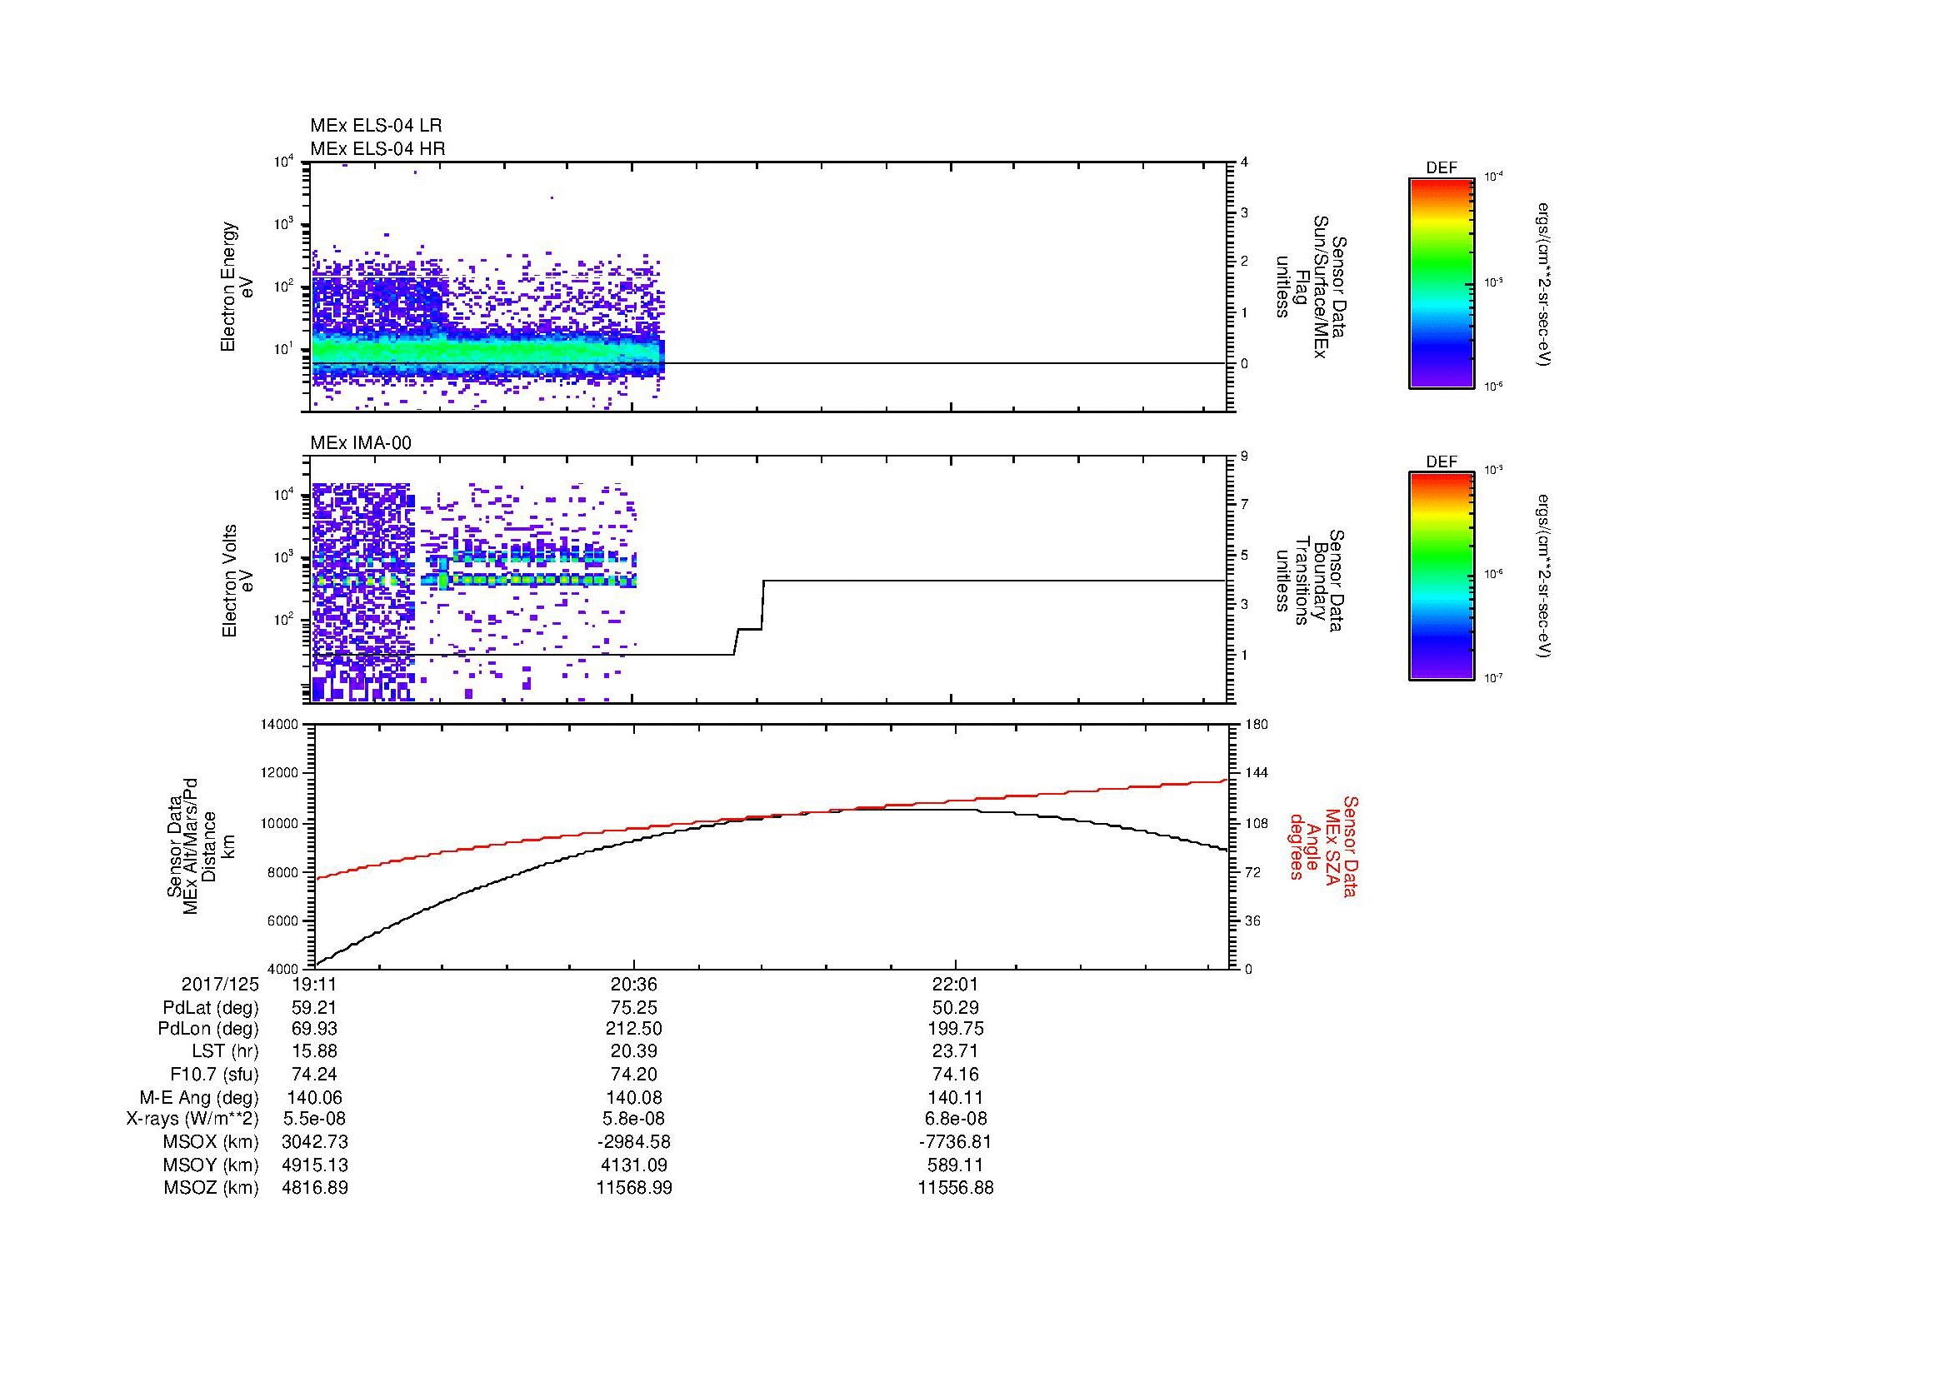Click the PdLat value 50.29
The height and width of the screenshot is (1377, 1949).
point(956,1008)
